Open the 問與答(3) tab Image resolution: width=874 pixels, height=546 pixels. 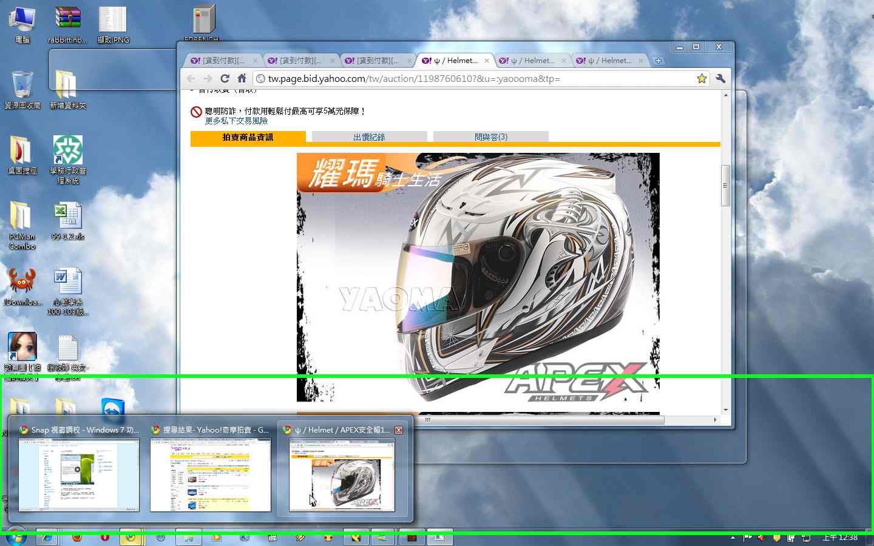pos(490,137)
